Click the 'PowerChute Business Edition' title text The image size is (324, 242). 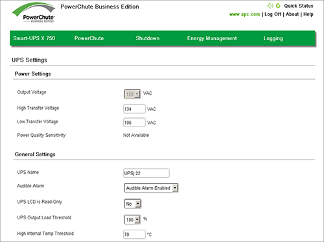(100, 6)
